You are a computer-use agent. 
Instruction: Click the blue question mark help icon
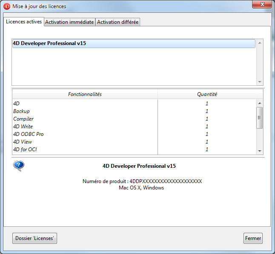tap(19, 166)
